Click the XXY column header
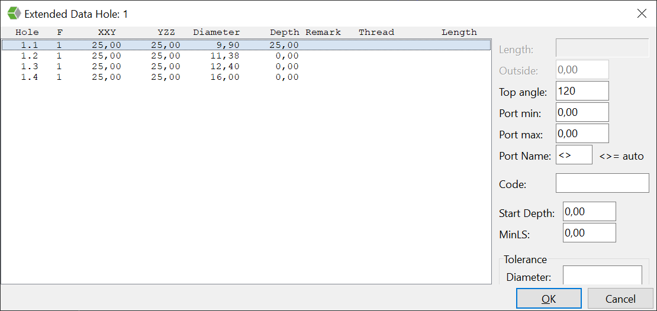This screenshot has width=657, height=311. pos(107,33)
